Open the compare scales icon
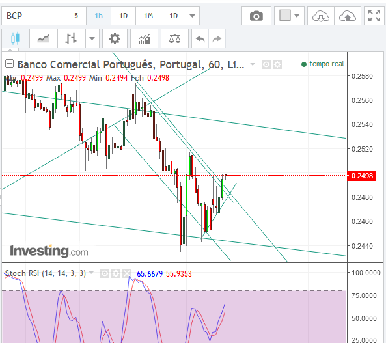 (x=174, y=38)
